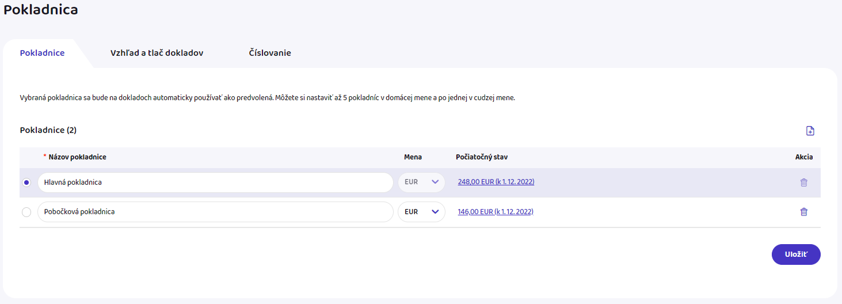The width and height of the screenshot is (842, 304).
Task: Open the 248,00 EUR initial balance link
Action: point(496,182)
